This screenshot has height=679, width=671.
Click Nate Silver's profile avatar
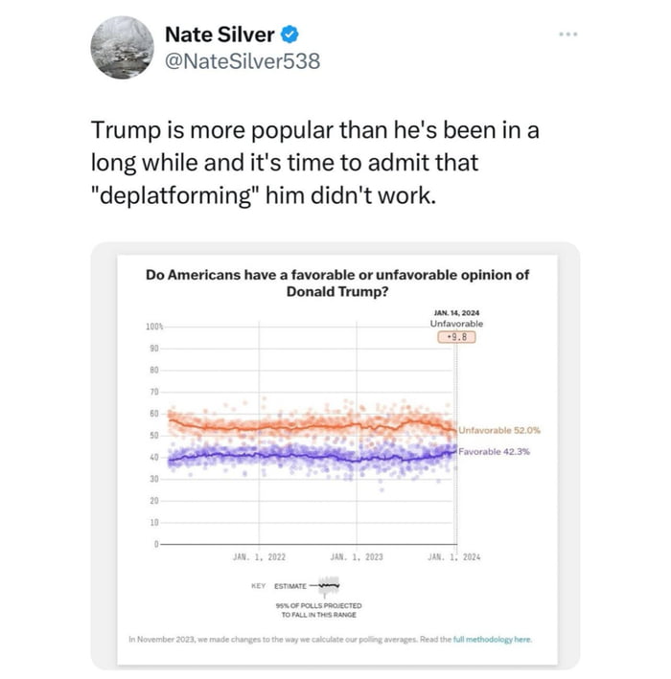119,48
